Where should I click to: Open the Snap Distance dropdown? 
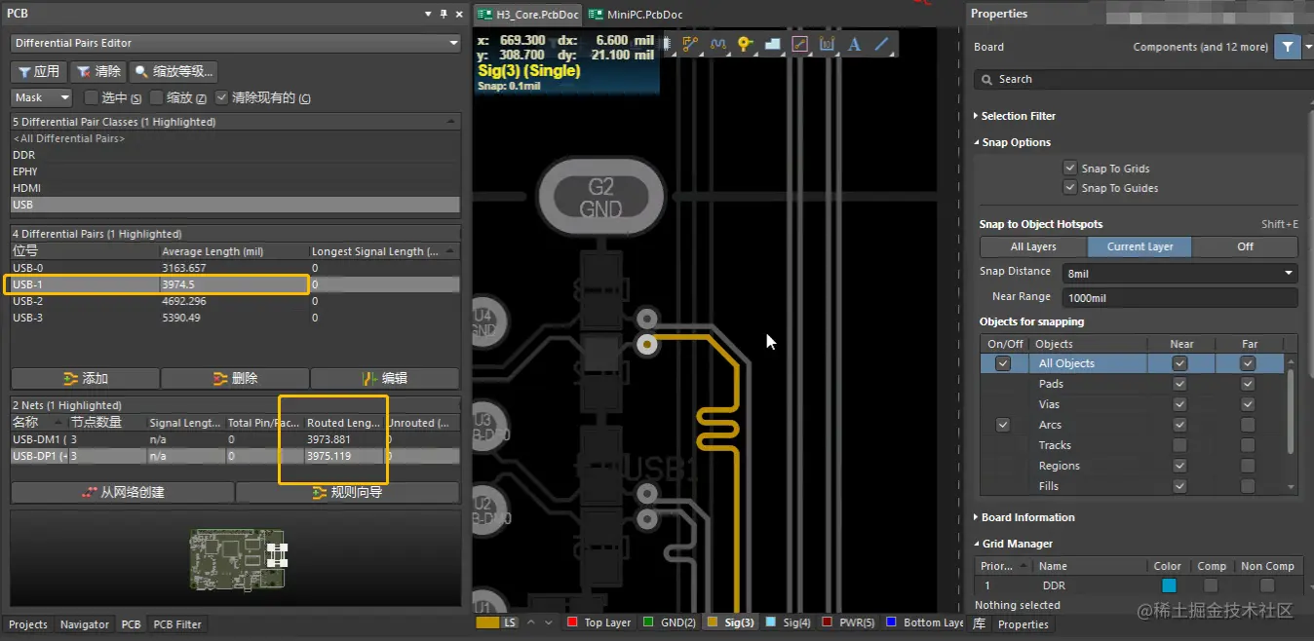pyautogui.click(x=1179, y=274)
